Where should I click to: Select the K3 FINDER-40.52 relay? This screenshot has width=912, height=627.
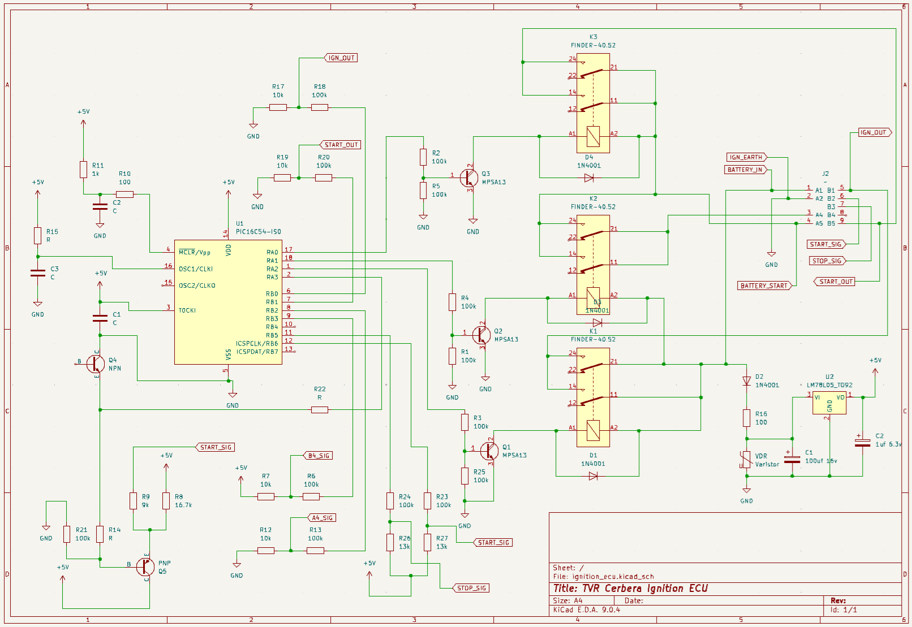tap(593, 103)
